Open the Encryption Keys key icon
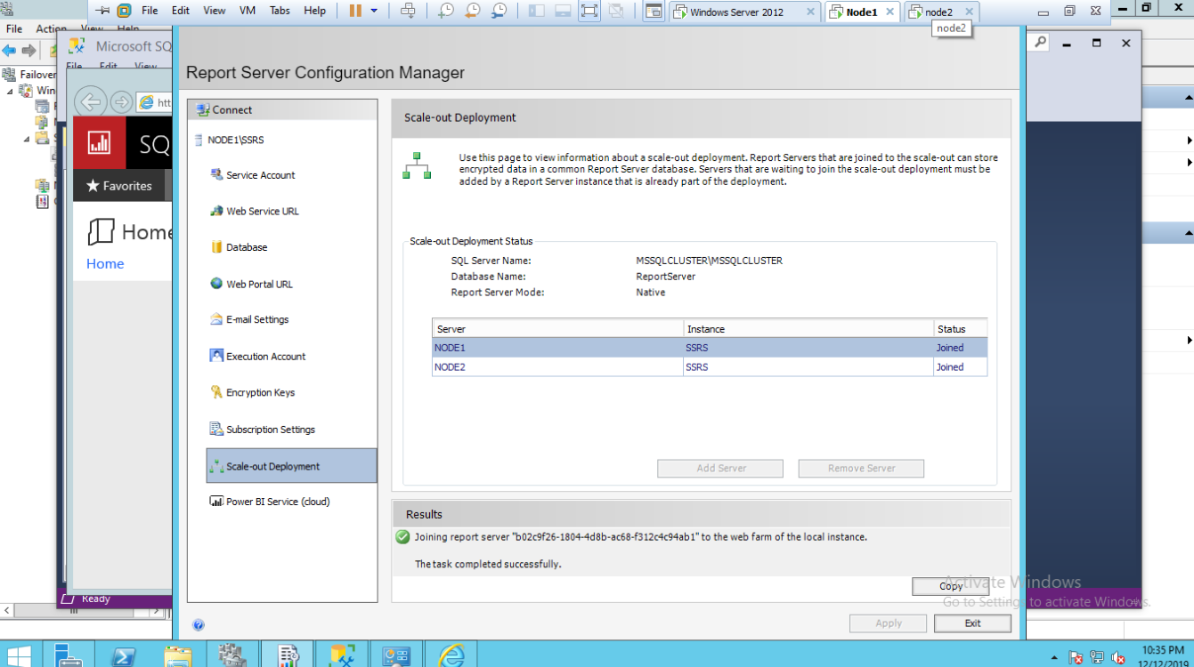 (x=216, y=392)
